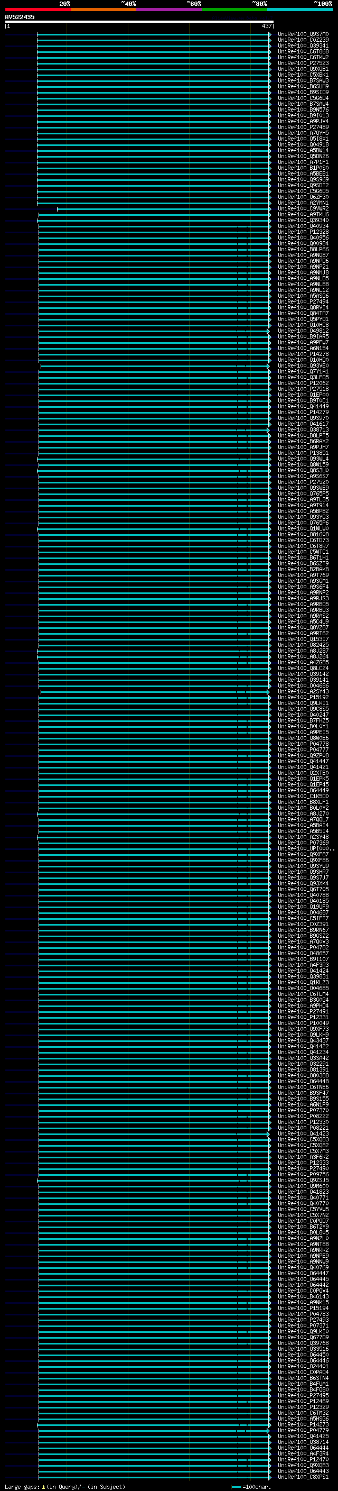Click hit label UniRef100_Q9ZP08

click(x=303, y=755)
